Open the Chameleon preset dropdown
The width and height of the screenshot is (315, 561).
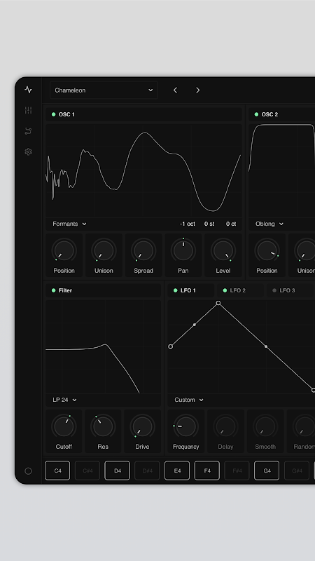(x=104, y=90)
